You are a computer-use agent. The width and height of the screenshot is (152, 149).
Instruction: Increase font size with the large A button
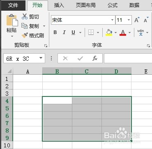(x=137, y=20)
